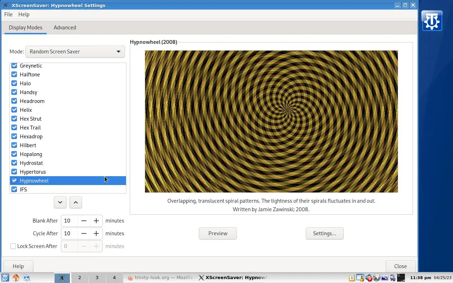Open the display resize tray icon

point(385,278)
